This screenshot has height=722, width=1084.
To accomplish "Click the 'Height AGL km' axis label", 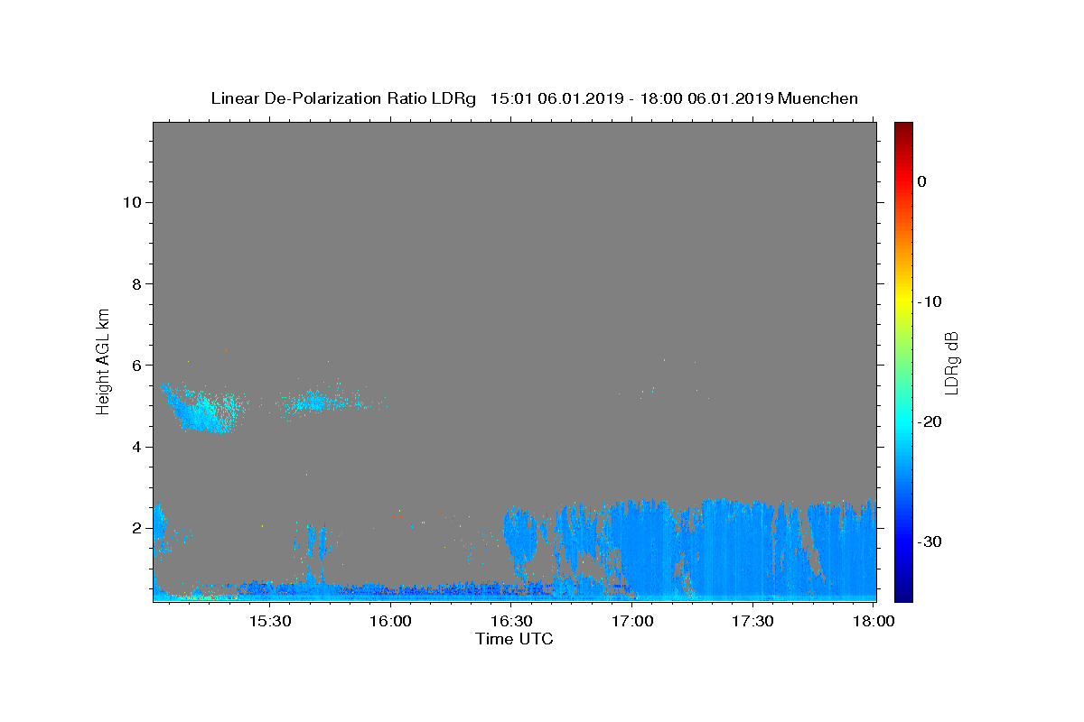I will pos(104,360).
